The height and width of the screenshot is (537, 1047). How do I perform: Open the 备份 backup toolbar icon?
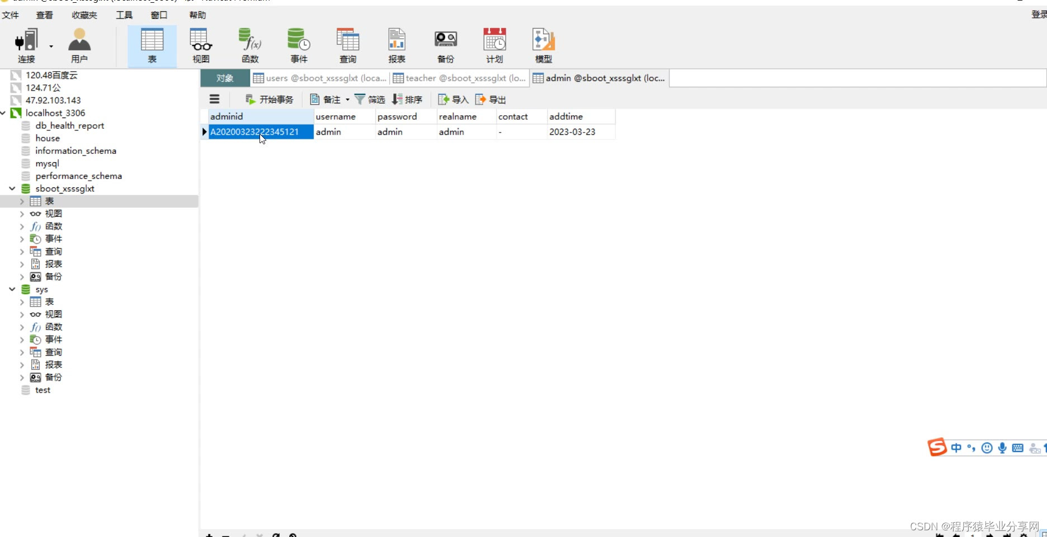tap(446, 46)
